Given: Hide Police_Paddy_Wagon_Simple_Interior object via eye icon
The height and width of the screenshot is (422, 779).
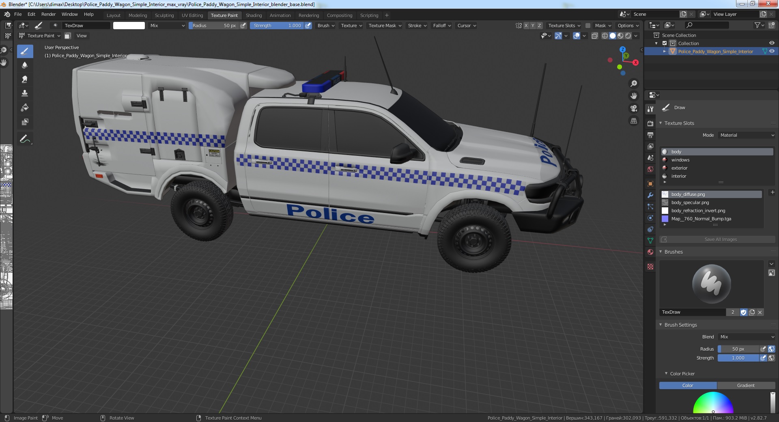Looking at the screenshot, I should 772,52.
